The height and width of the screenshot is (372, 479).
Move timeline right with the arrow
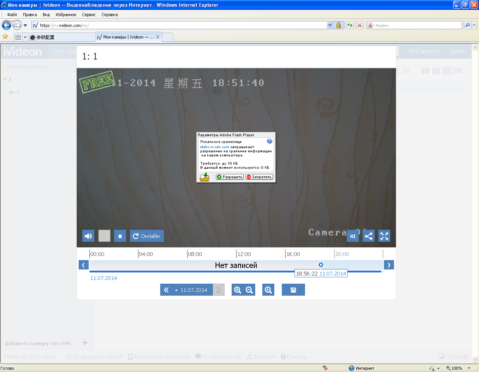[x=389, y=265]
